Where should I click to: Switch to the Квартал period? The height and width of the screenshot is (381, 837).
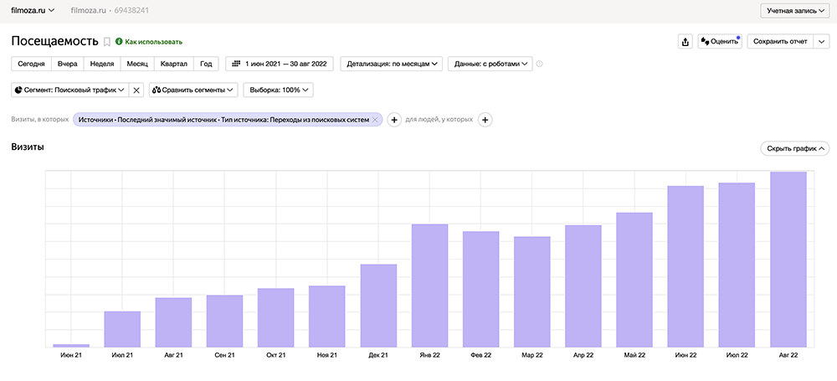click(173, 64)
